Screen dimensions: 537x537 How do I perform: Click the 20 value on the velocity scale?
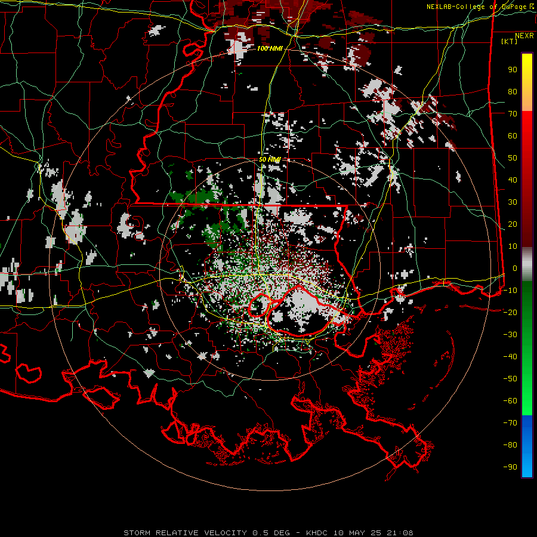click(x=513, y=224)
